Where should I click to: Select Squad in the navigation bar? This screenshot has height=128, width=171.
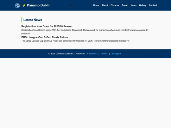[125, 5]
